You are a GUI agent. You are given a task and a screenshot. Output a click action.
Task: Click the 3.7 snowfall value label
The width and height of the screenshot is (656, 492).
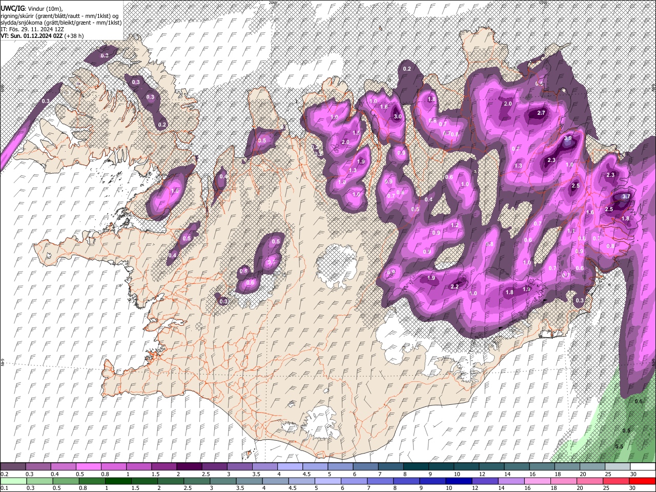tap(626, 196)
